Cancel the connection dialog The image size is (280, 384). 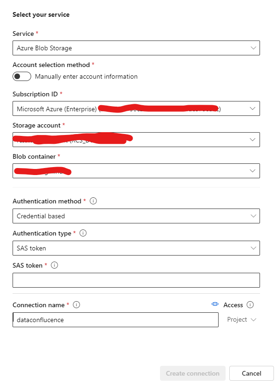coord(251,373)
